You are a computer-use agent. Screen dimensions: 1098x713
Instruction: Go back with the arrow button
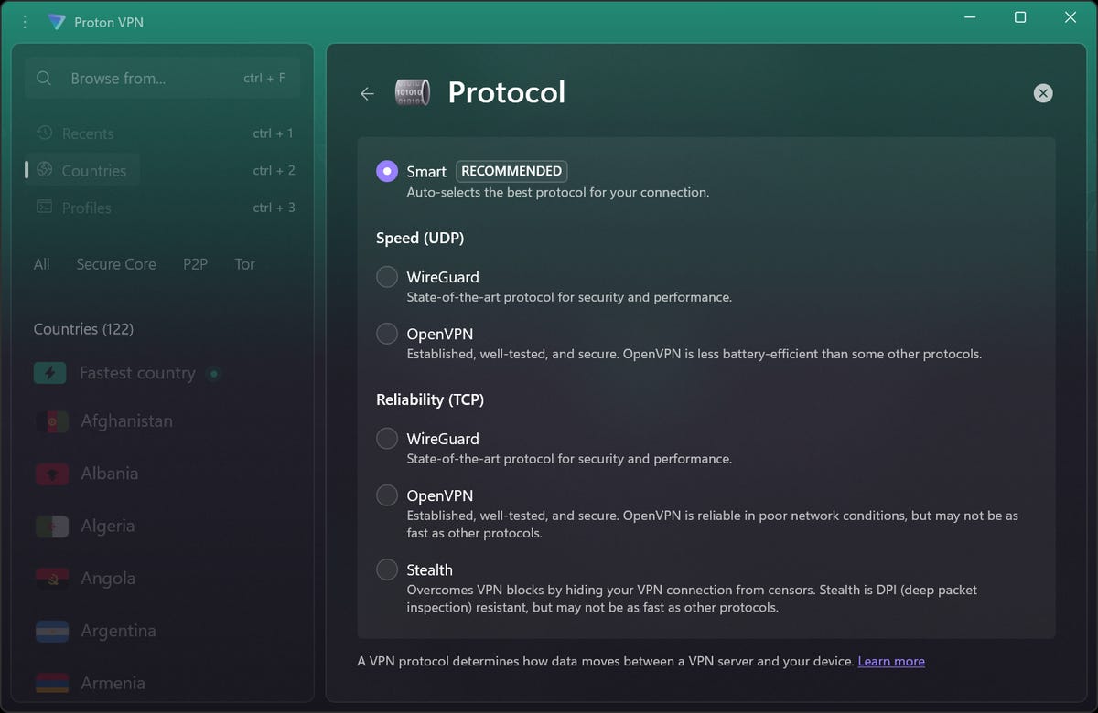(x=367, y=93)
